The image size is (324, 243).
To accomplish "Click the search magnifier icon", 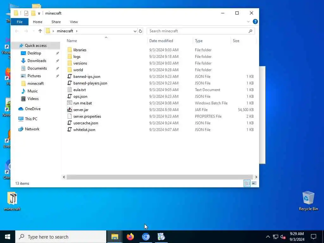I will 250,31.
